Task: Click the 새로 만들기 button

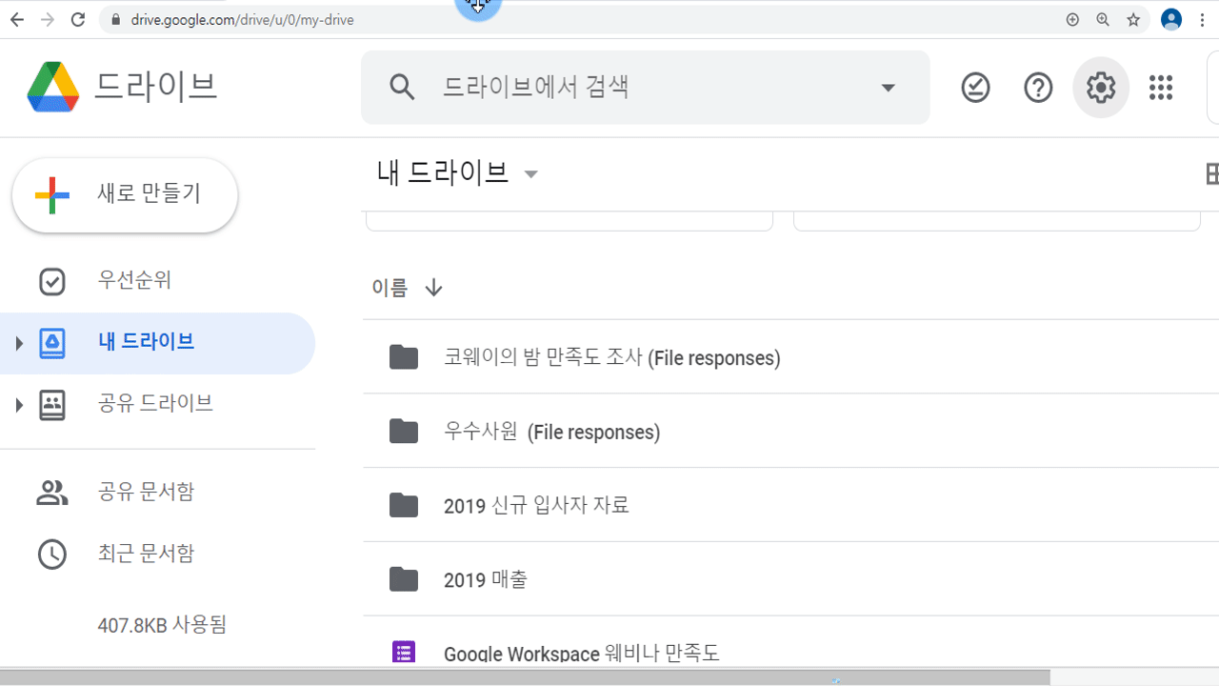Action: point(125,194)
